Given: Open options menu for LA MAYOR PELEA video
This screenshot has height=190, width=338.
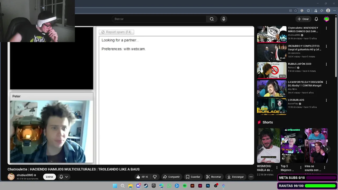Looking at the screenshot, I should pos(326,82).
